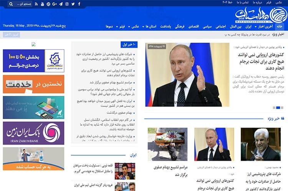Click the teal mobile phone app banner
This screenshot has width=288, height=191.
click(x=34, y=108)
